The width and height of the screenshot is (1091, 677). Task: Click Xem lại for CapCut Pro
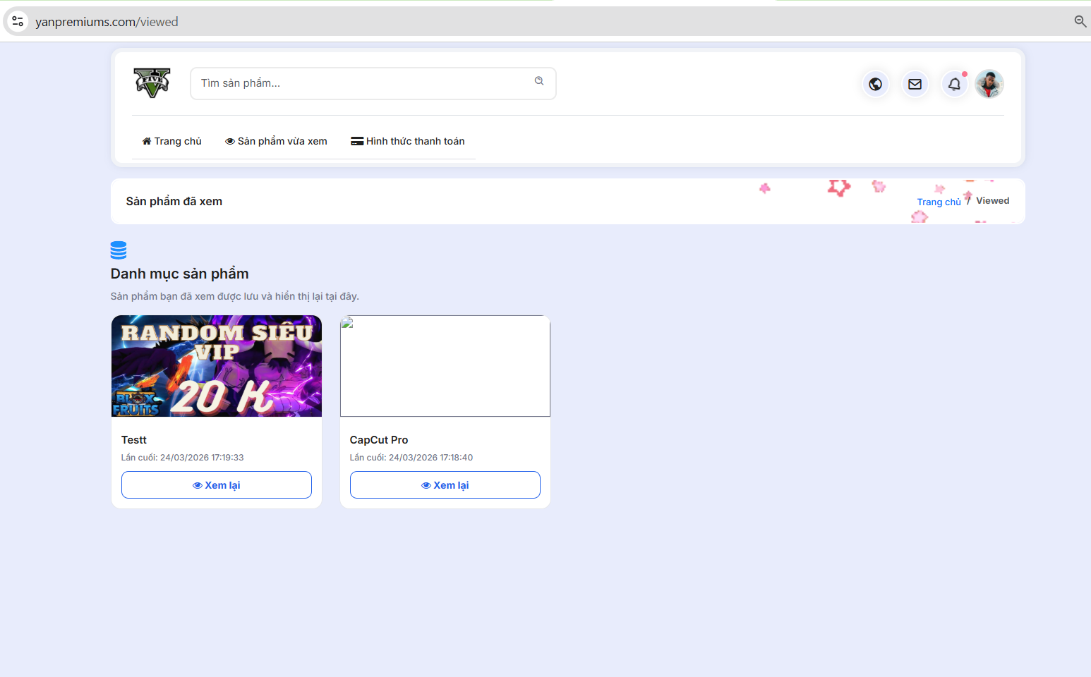(445, 485)
